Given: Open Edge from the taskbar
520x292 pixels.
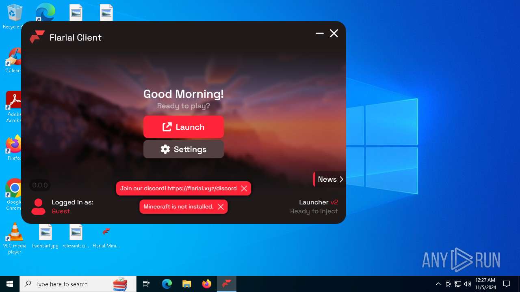Looking at the screenshot, I should (167, 284).
